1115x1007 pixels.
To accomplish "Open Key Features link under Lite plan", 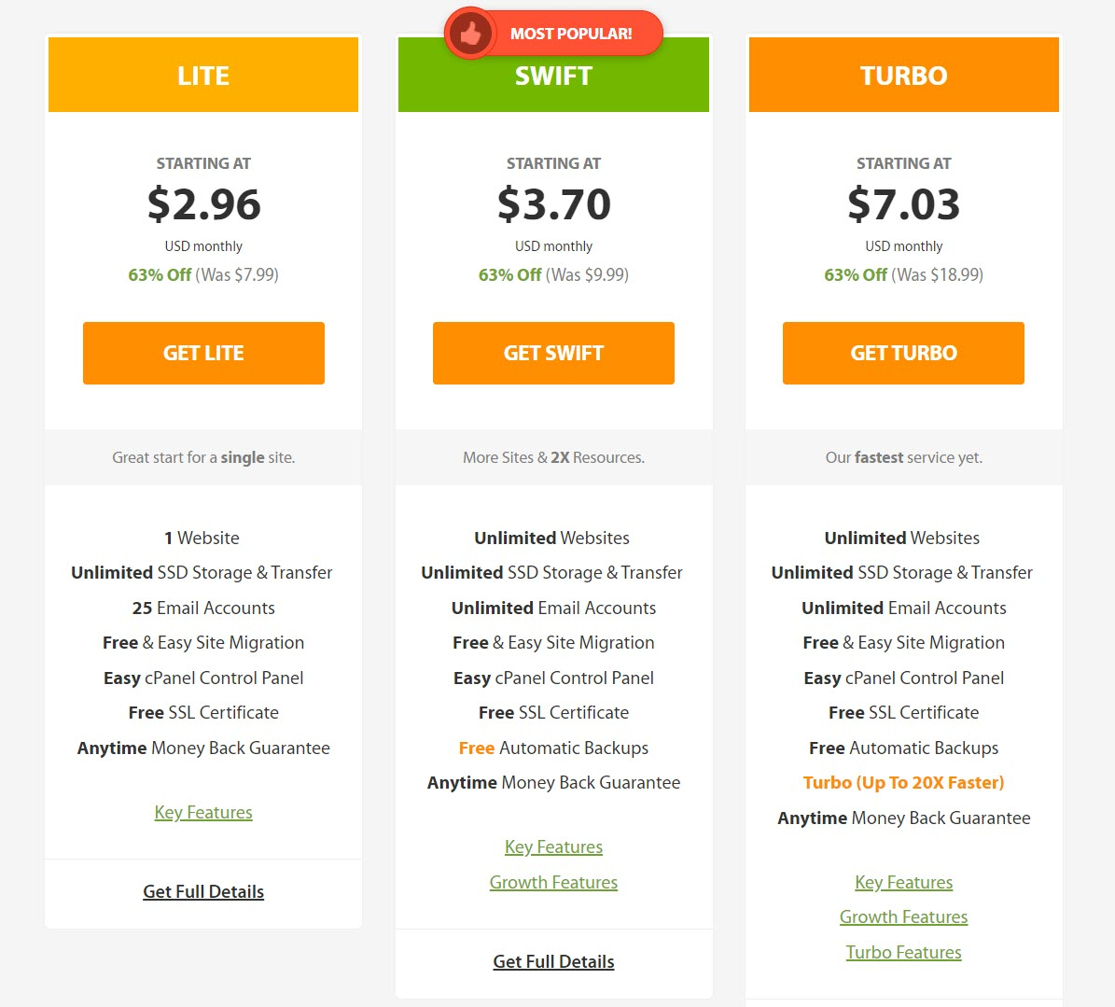I will pos(203,812).
